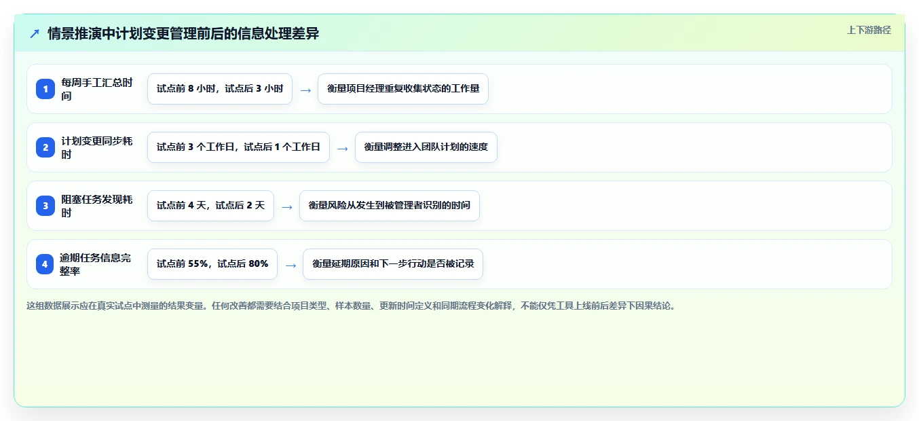Select the 逾期任务信息完整率 label
Image resolution: width=919 pixels, height=421 pixels.
96,264
